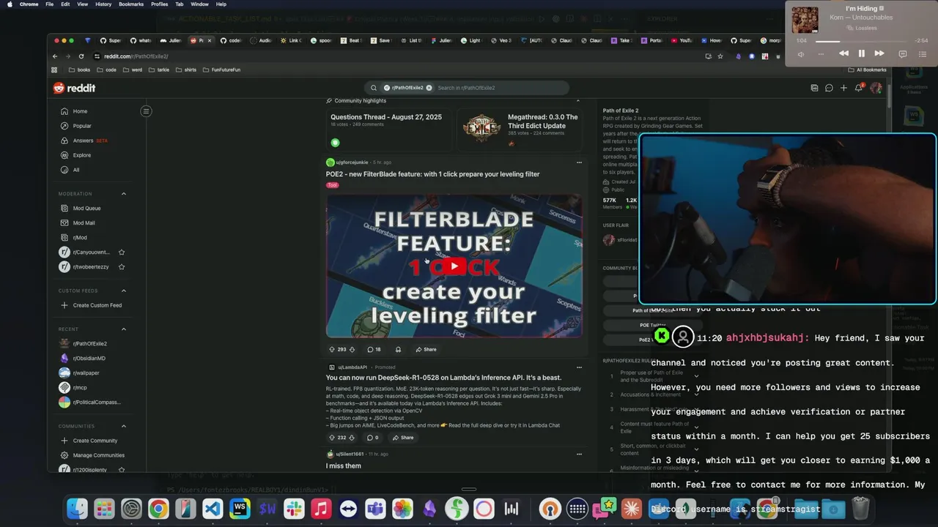
Task: Click the create post plus icon
Action: (843, 88)
